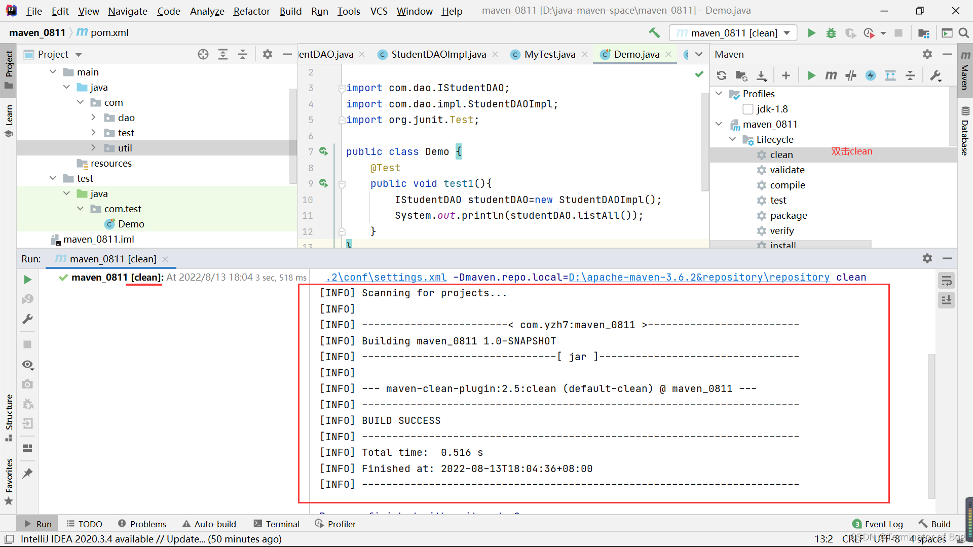The image size is (973, 547).
Task: Open the Problems tool window tab
Action: (x=142, y=524)
